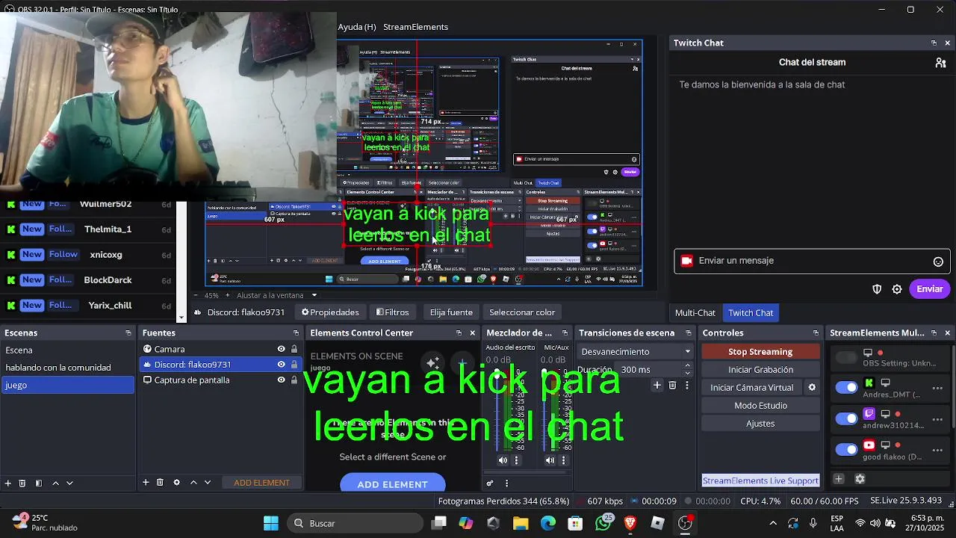
Task: Switch to the Twitch Chat tab
Action: [751, 313]
